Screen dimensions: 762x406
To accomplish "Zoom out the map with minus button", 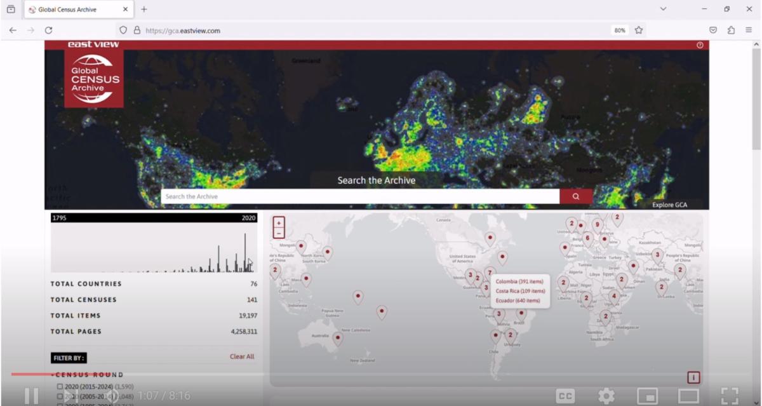I will (278, 233).
